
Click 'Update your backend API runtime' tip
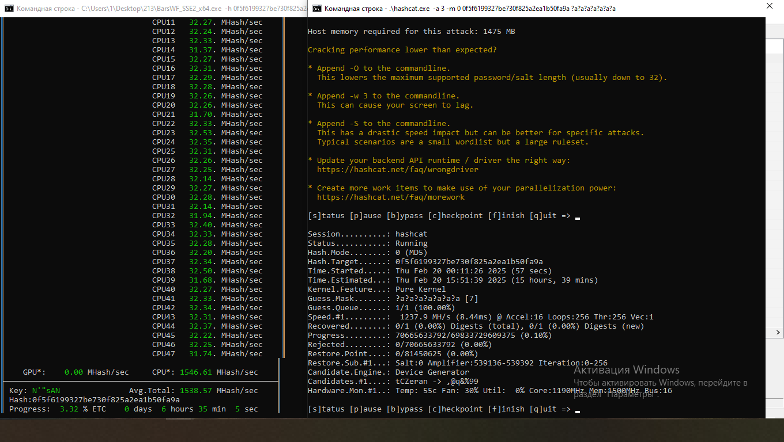[439, 161]
